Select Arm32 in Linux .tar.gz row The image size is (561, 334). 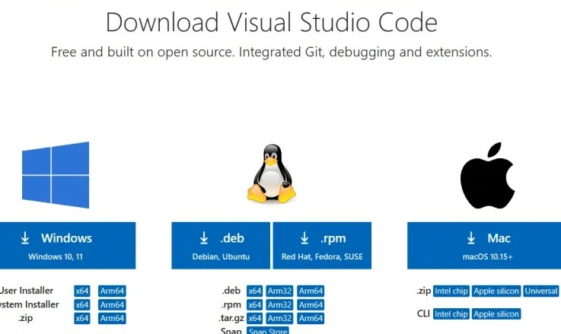pos(279,318)
